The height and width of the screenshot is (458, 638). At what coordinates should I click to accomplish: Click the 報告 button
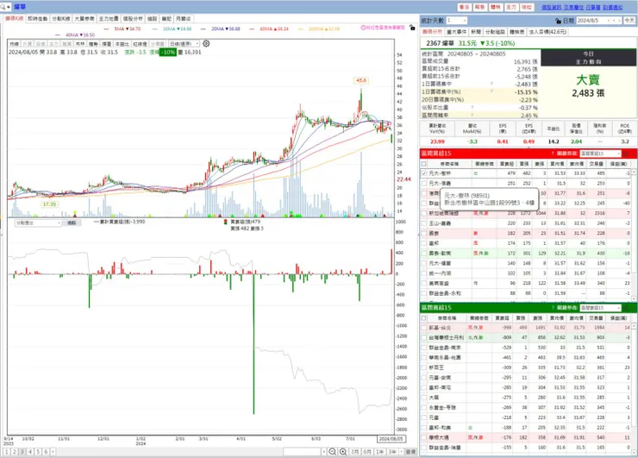tap(479, 7)
